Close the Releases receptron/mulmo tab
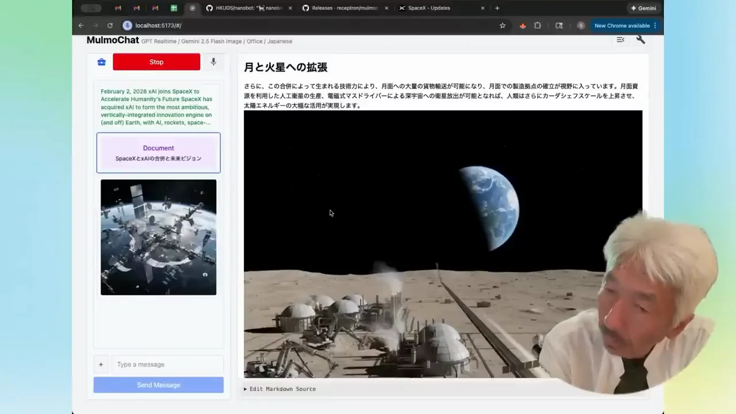The height and width of the screenshot is (414, 736). point(386,8)
